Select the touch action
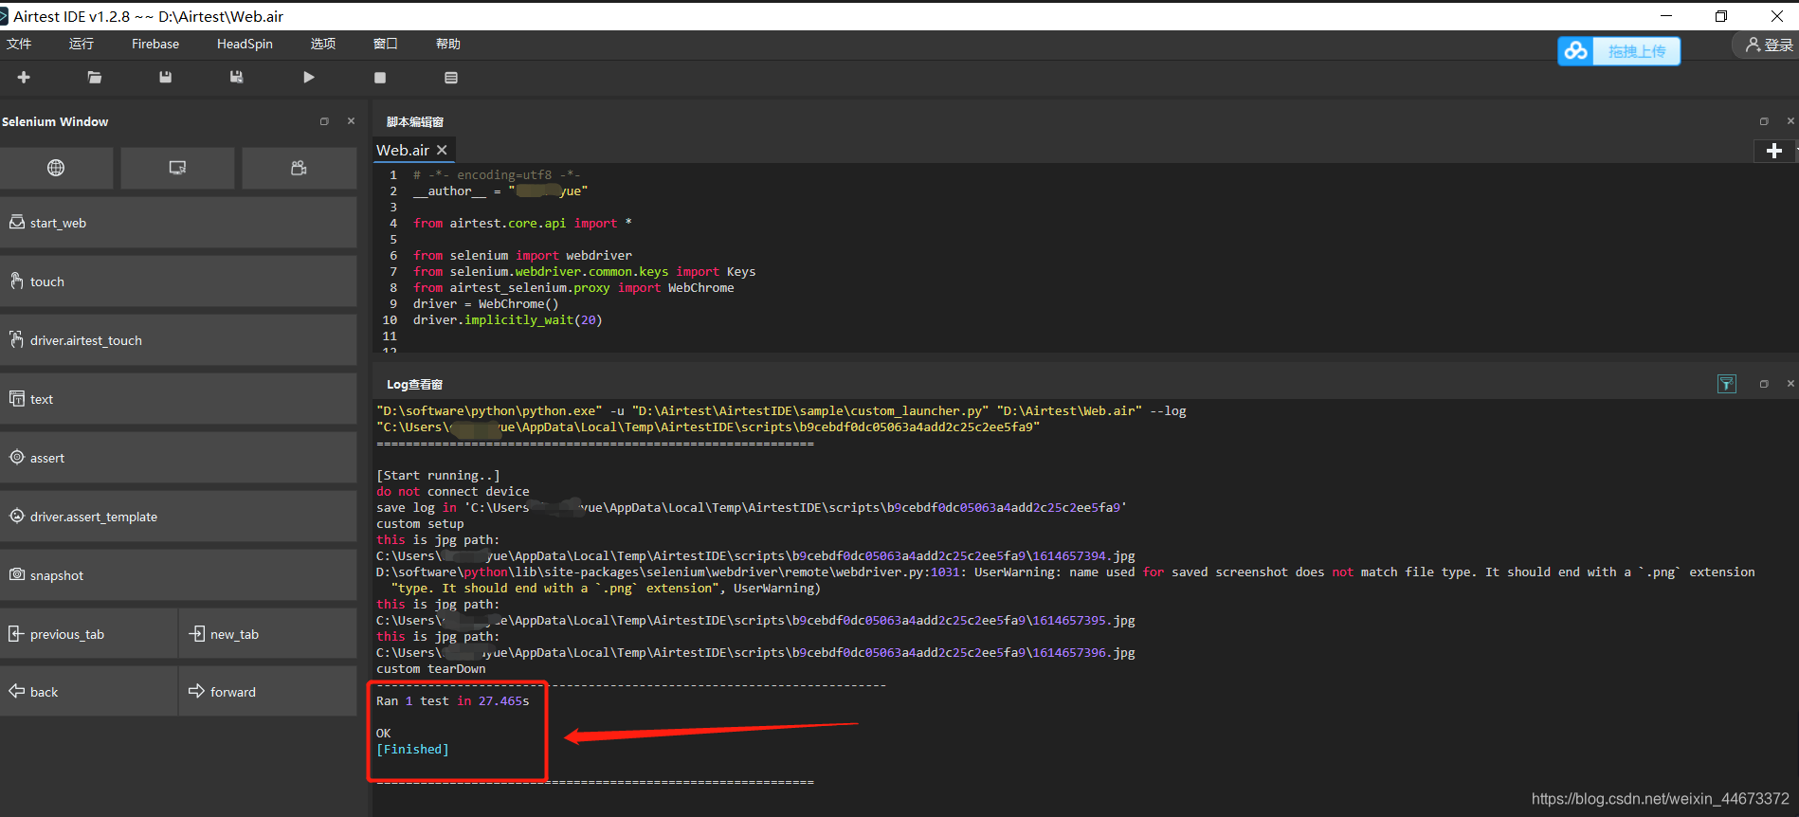Image resolution: width=1799 pixels, height=817 pixels. pos(178,281)
